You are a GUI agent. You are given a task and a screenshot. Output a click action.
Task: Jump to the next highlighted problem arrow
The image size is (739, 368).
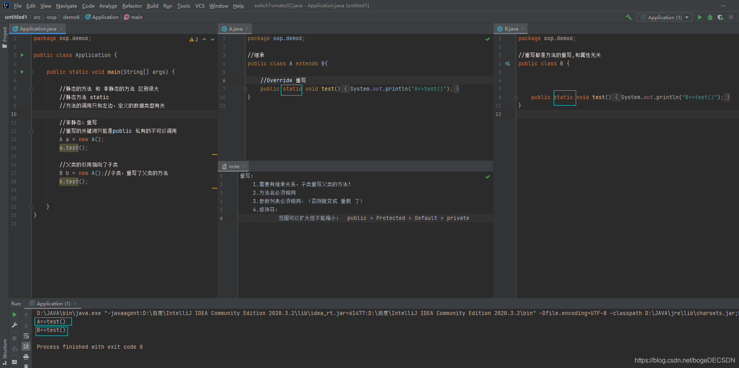[x=213, y=39]
